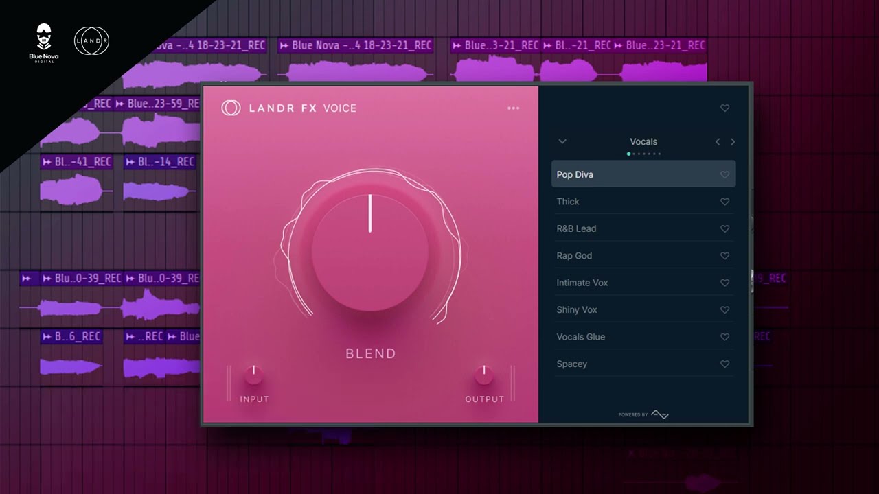
Task: Expand the Vocals category dropdown chevron
Action: [x=562, y=141]
